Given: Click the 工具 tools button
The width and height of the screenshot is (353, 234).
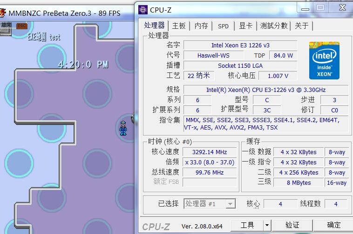Looking at the screenshot, I should [247, 225].
